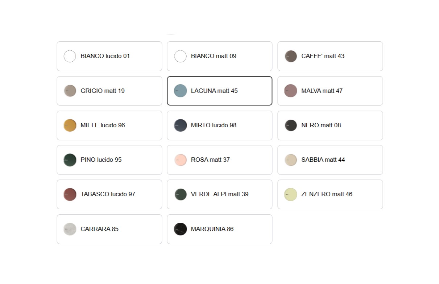
Task: Select the MIRTO lucido 98 finish
Action: 219,125
